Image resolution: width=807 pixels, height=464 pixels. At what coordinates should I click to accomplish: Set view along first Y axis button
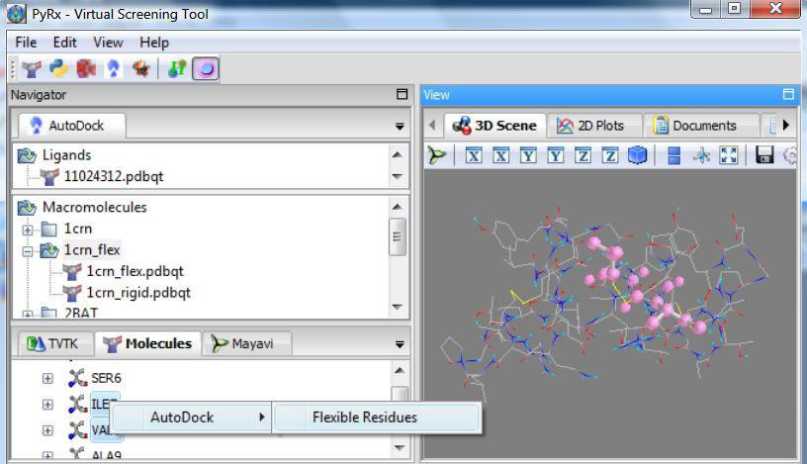tap(528, 155)
